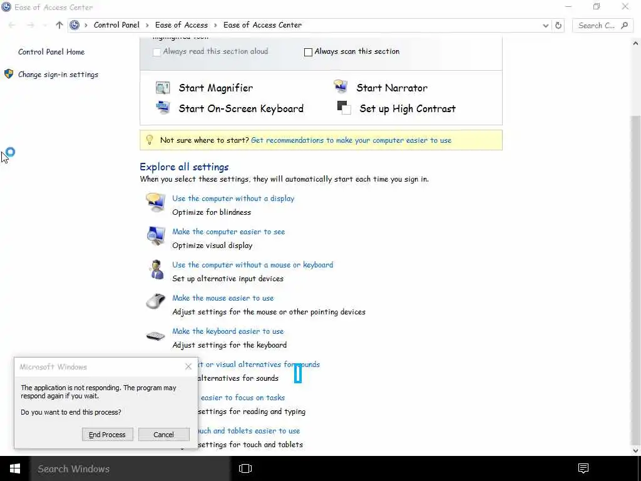Click the Ease of Access title bar icon
Viewport: 641px width, 481px height.
[6, 6]
